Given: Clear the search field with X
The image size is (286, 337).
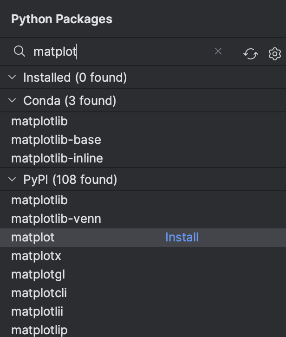Looking at the screenshot, I should (218, 52).
